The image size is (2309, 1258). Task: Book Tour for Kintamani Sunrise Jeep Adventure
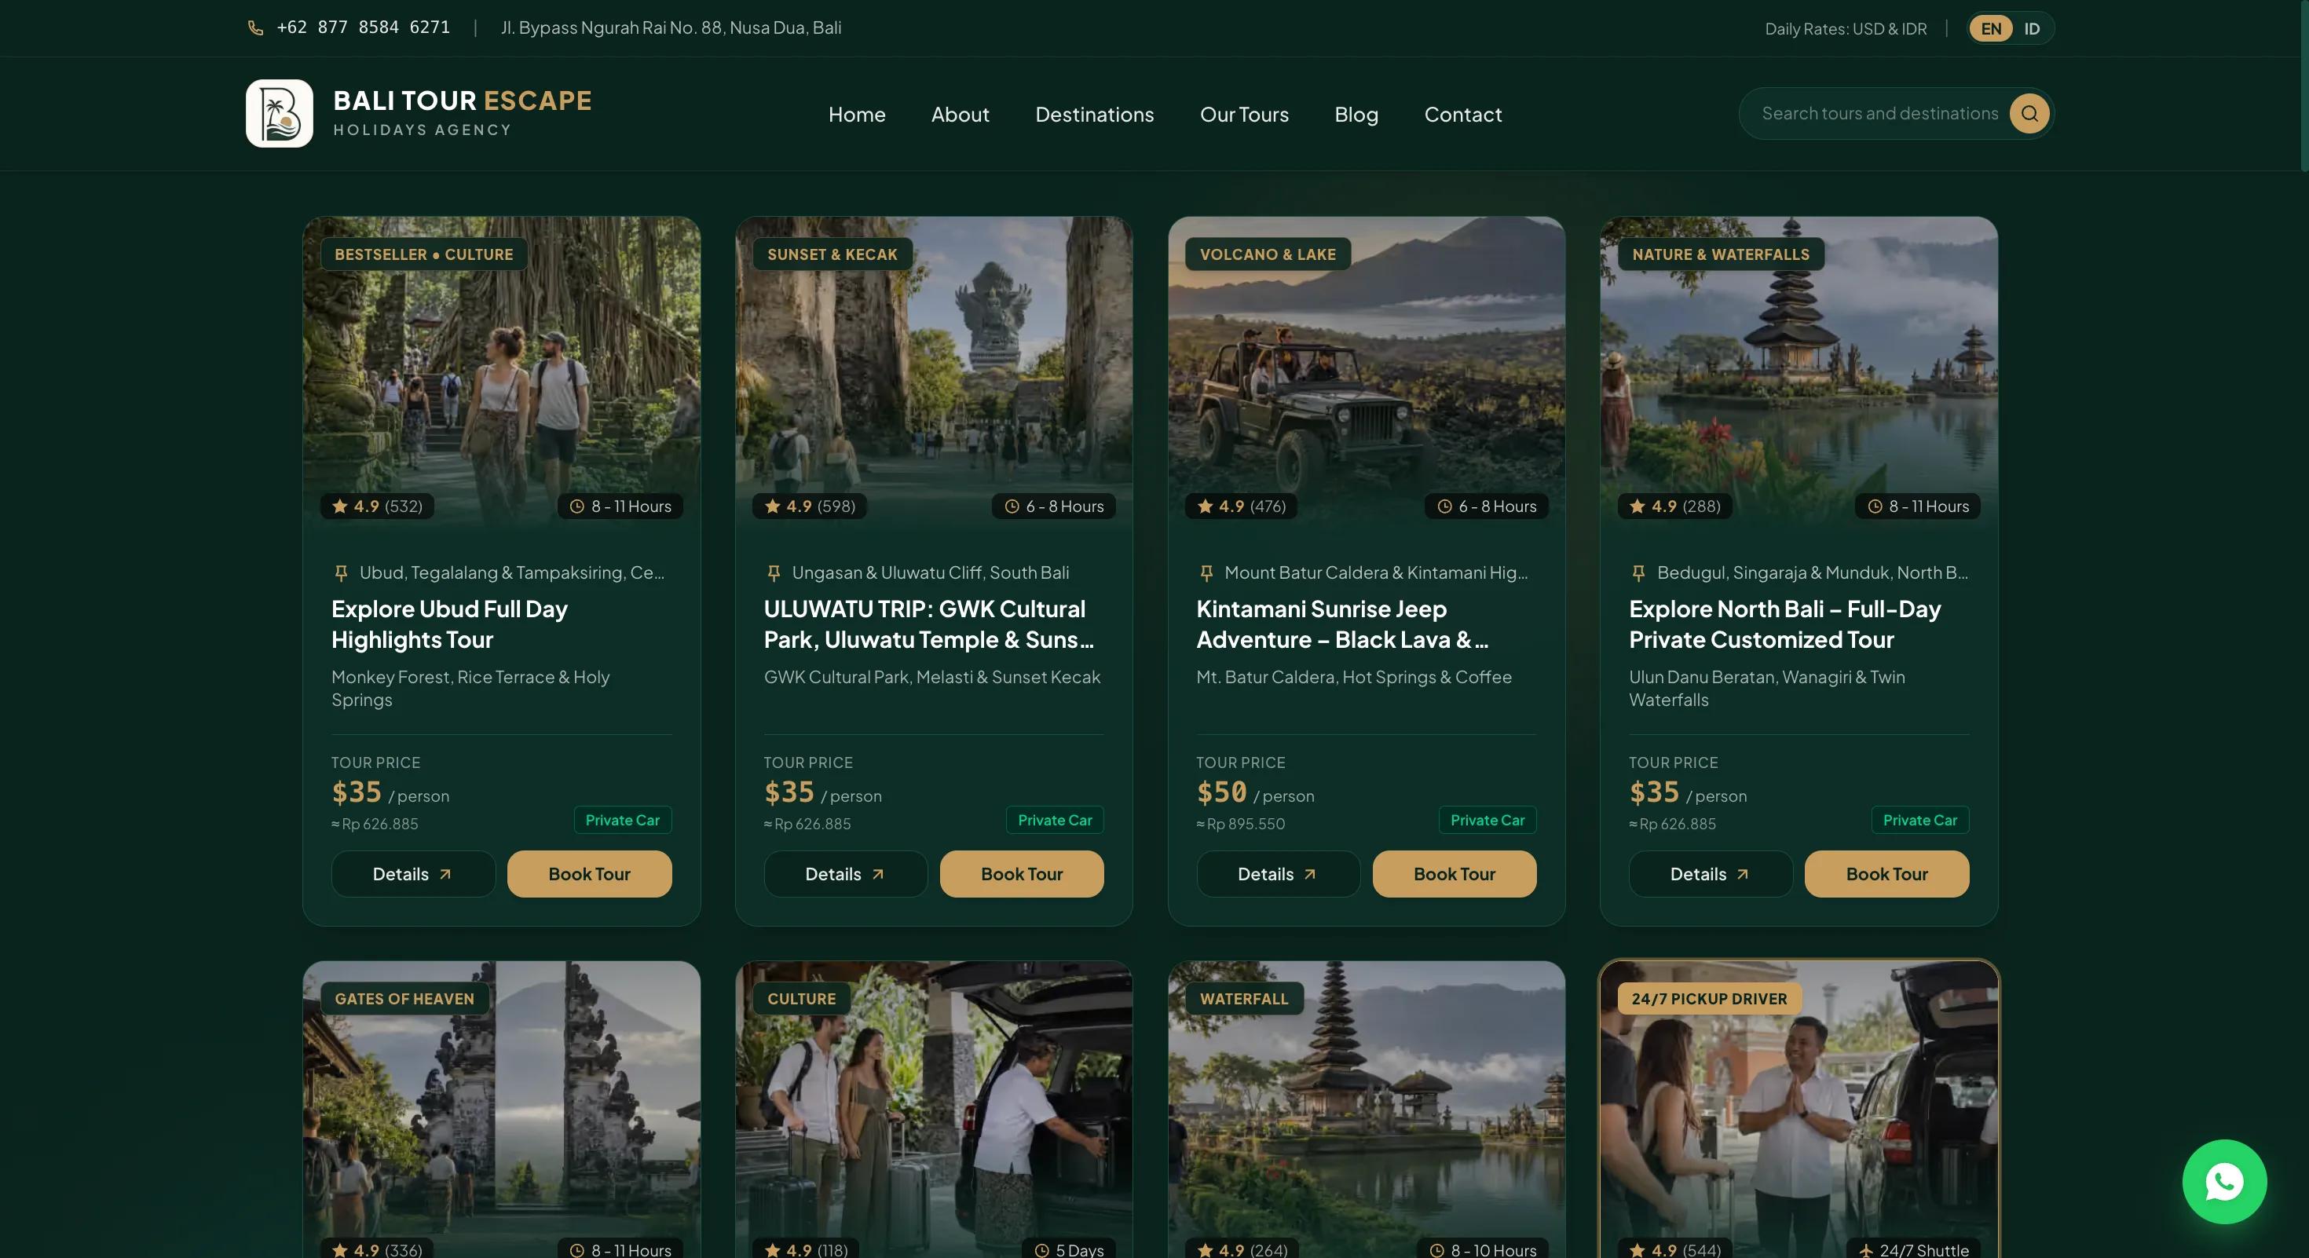[1454, 873]
